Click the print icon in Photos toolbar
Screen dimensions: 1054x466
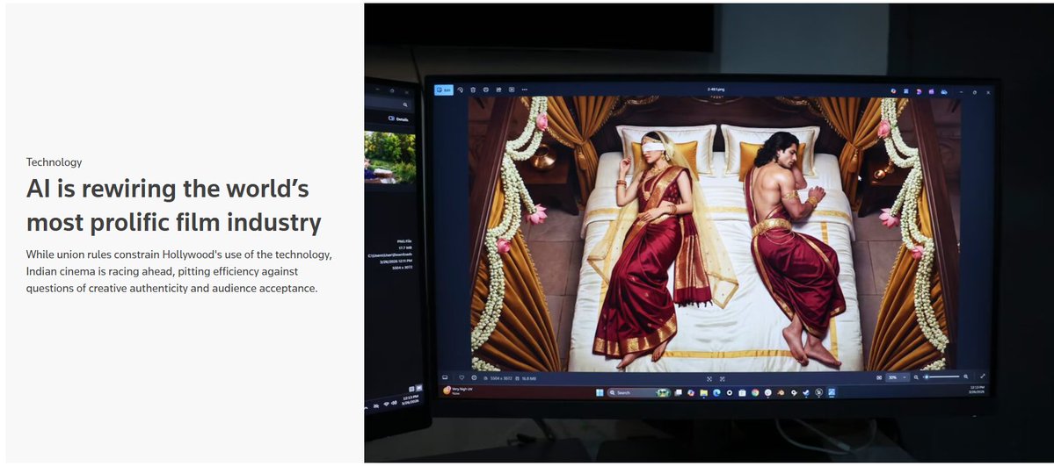coord(486,90)
